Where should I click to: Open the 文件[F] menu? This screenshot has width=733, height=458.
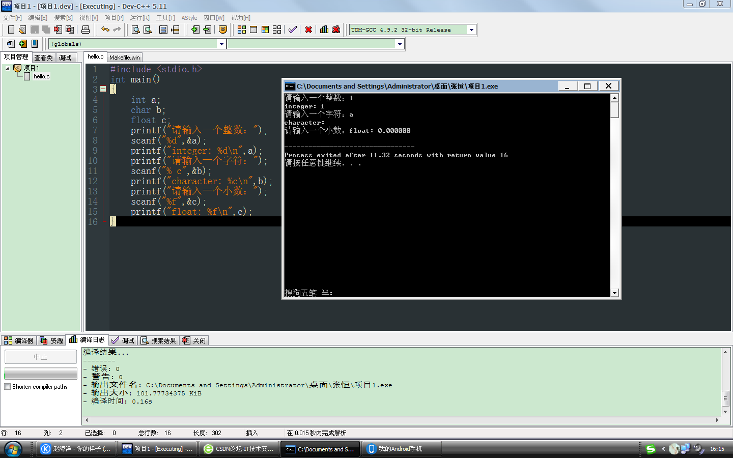coord(13,18)
